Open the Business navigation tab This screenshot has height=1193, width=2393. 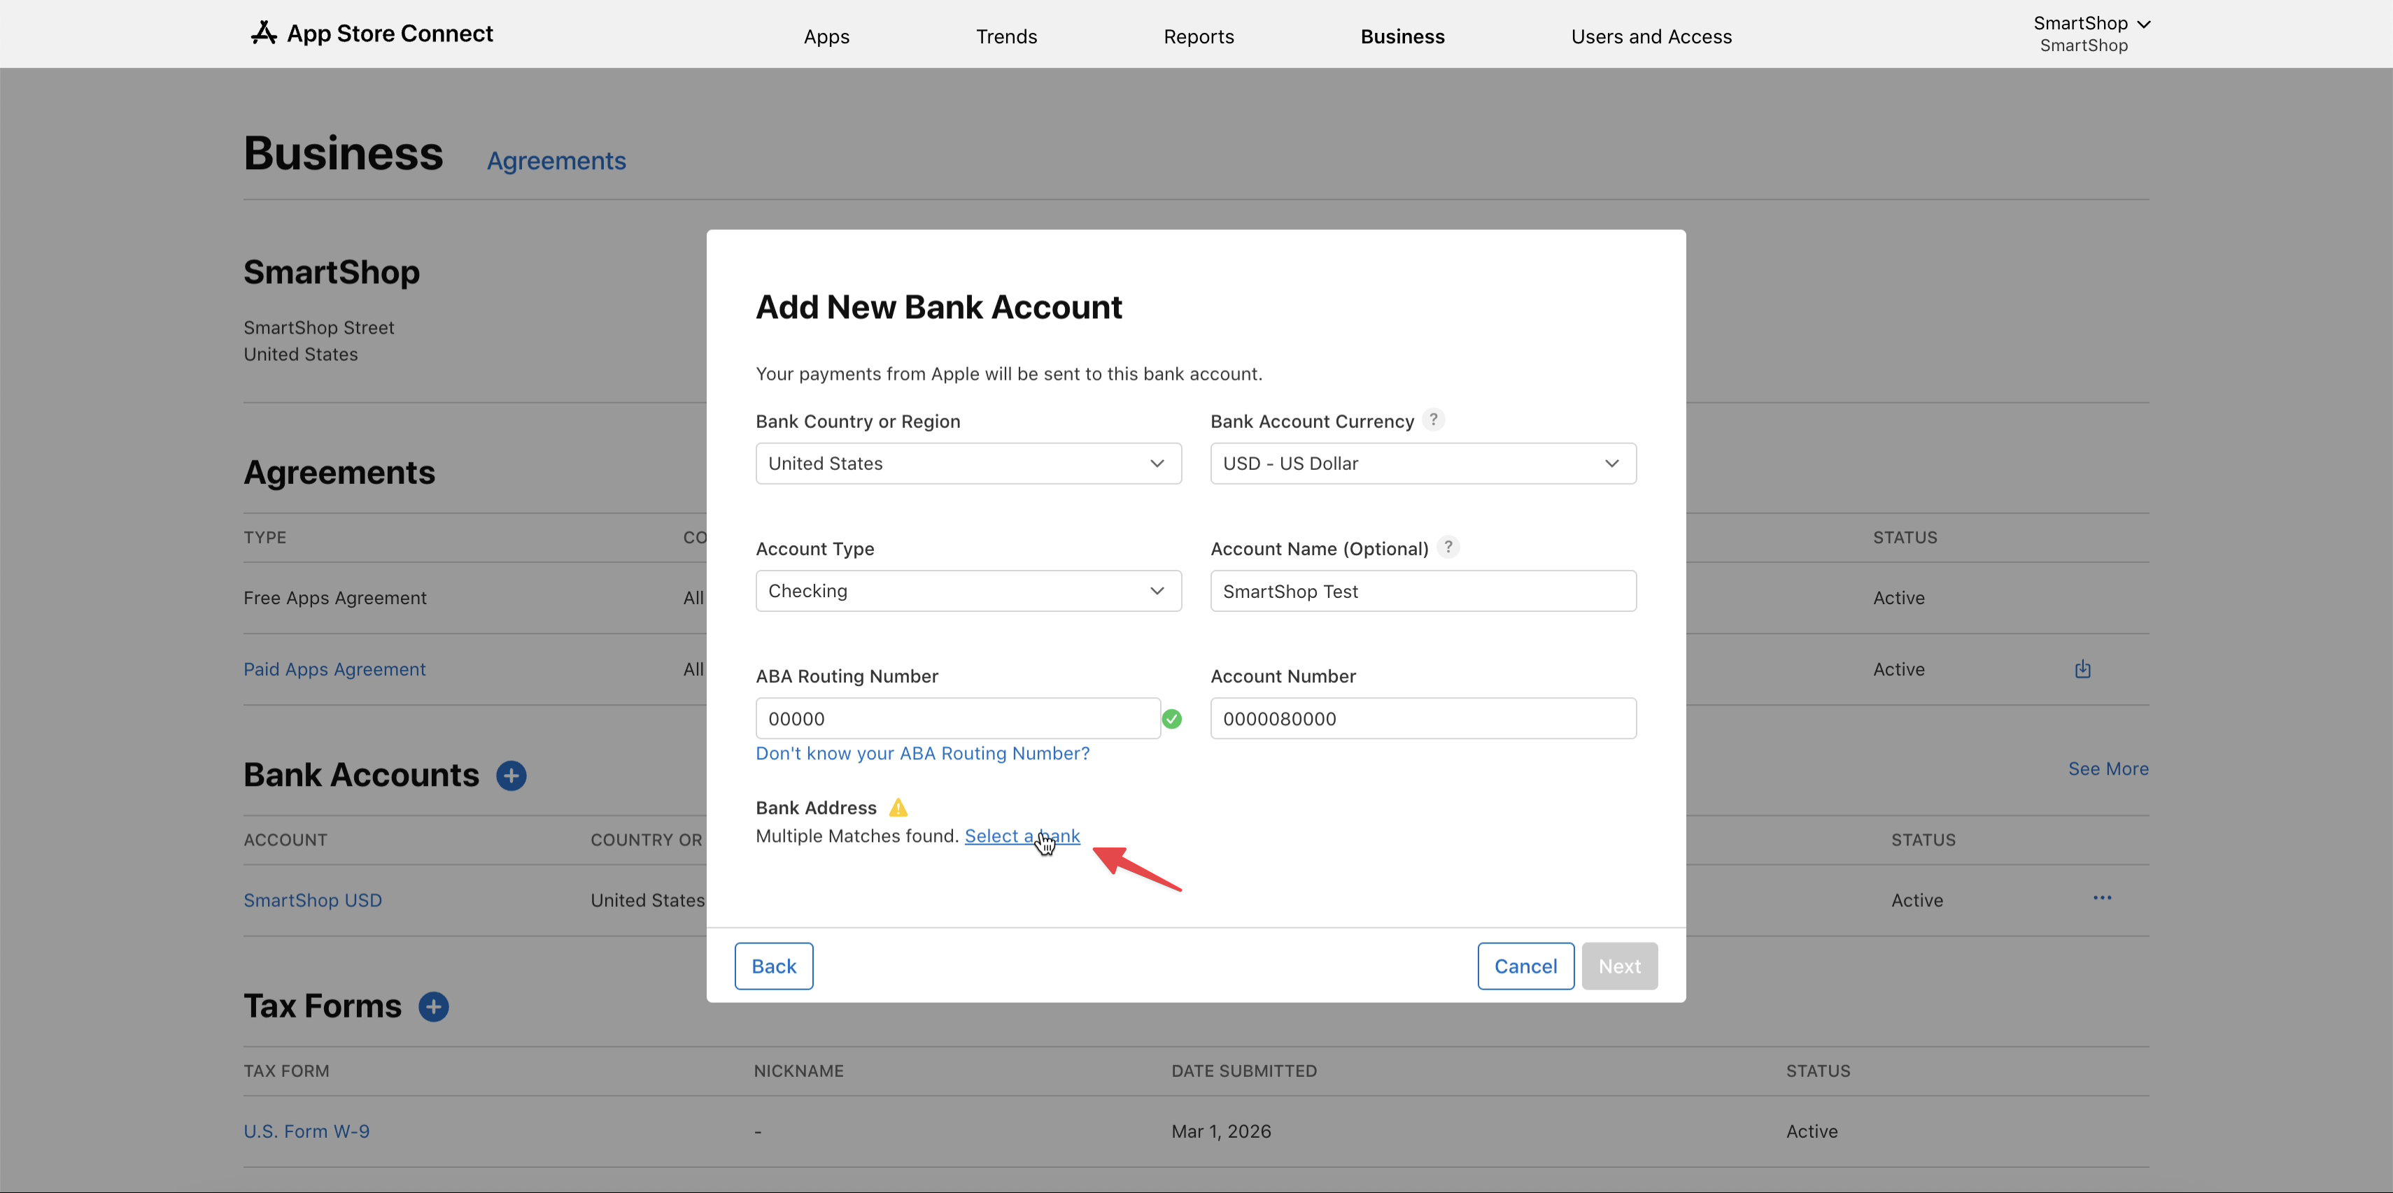coord(1403,36)
